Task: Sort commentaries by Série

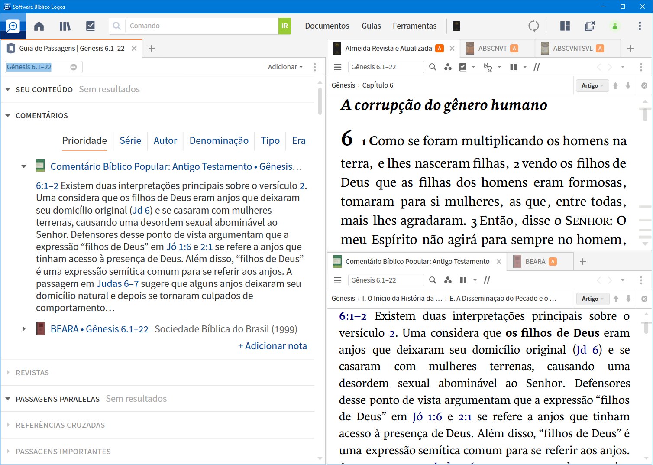Action: coord(130,141)
